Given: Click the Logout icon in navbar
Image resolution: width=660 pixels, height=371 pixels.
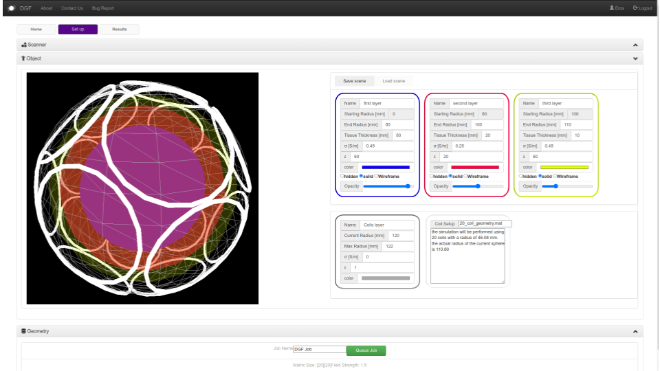Looking at the screenshot, I should click(635, 8).
